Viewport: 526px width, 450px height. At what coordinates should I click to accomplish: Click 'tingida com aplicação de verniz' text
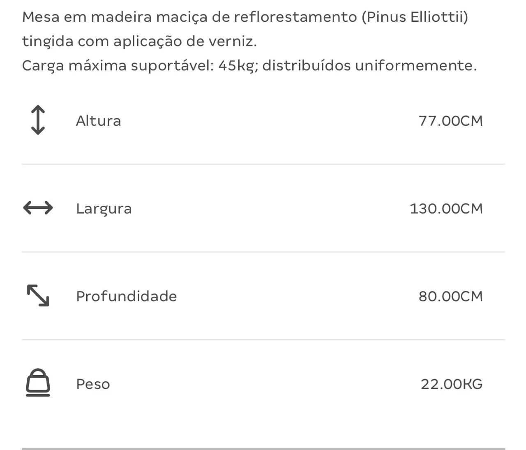(x=139, y=42)
